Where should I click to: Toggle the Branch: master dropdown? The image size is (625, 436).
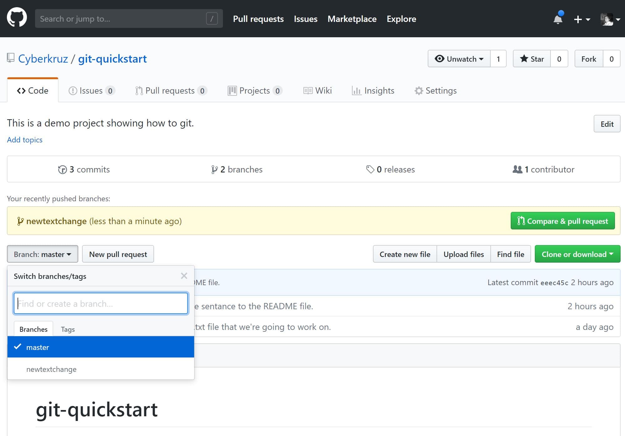click(x=43, y=254)
